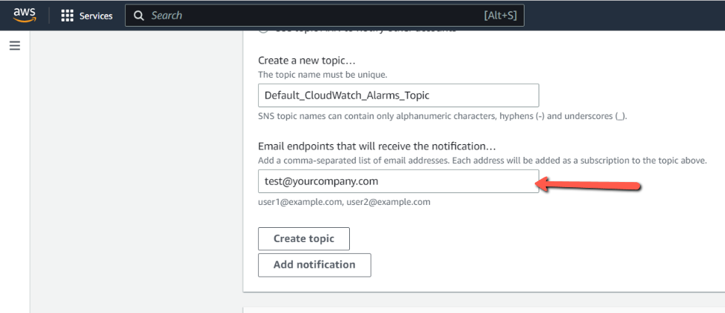This screenshot has height=313, width=725.
Task: Select example text 'user1@example.com, user2@example.com'
Action: (x=344, y=202)
